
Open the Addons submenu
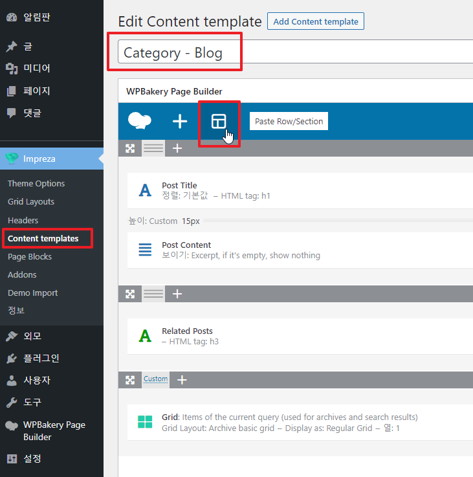point(22,274)
